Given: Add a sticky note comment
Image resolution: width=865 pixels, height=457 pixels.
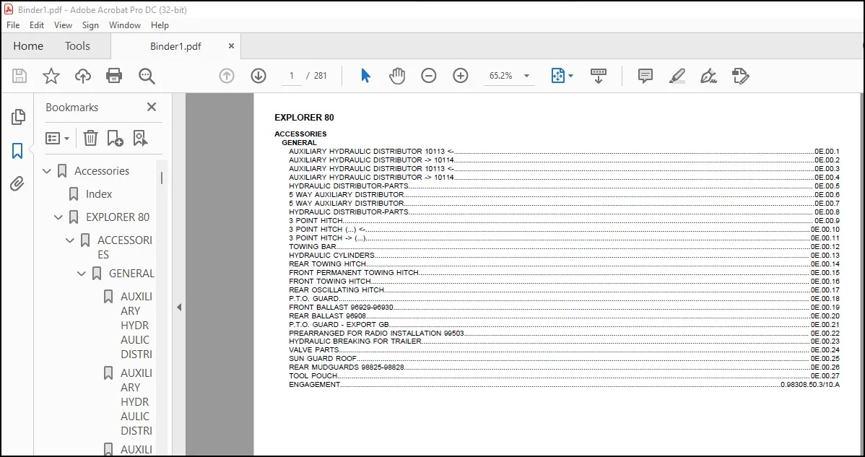Looking at the screenshot, I should [646, 76].
